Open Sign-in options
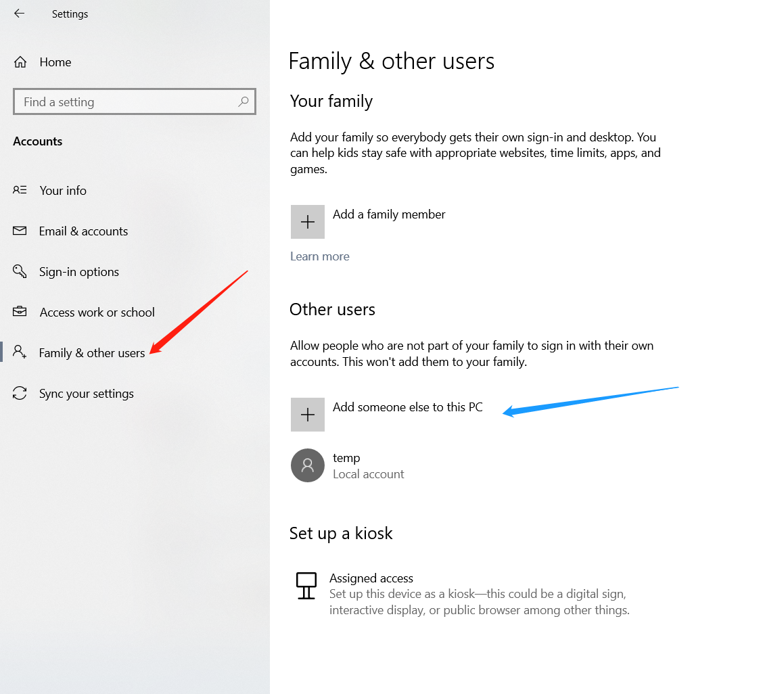The image size is (763, 694). pos(79,271)
